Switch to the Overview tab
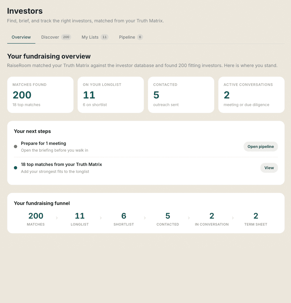This screenshot has height=303, width=291. (21, 37)
